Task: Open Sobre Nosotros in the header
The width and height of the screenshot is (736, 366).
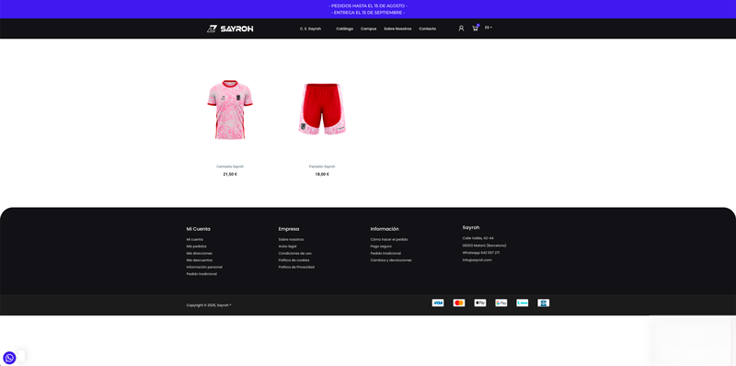Action: click(x=397, y=29)
